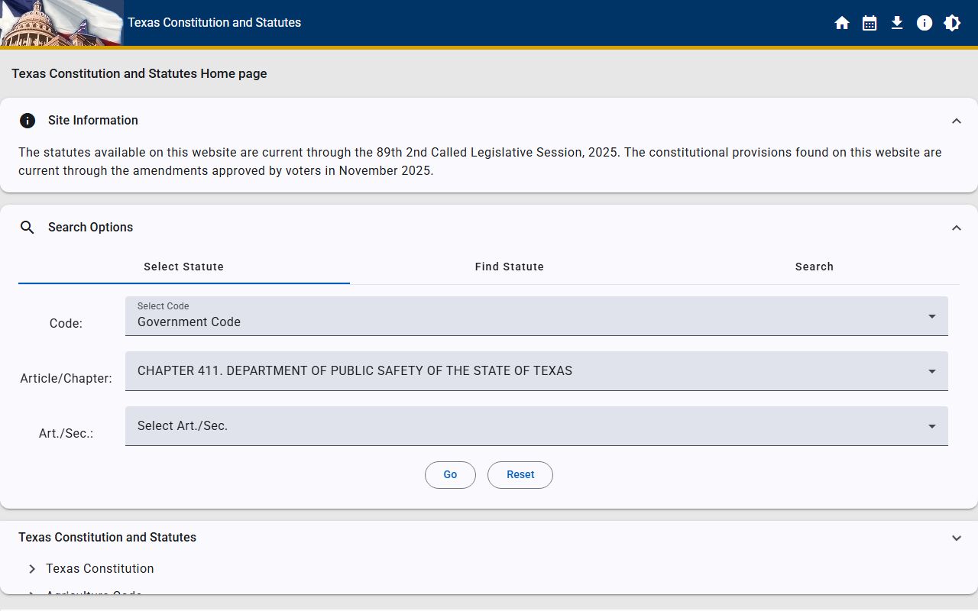Image resolution: width=978 pixels, height=611 pixels.
Task: Collapse the Search Options panel
Action: 957,228
